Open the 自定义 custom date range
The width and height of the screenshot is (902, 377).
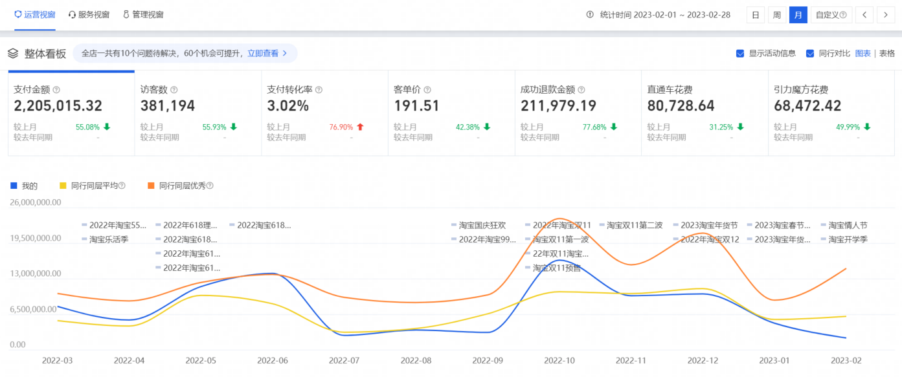(831, 15)
